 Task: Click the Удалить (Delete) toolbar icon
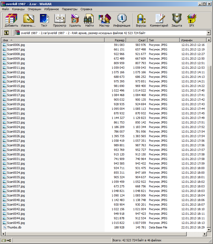coord(75,20)
